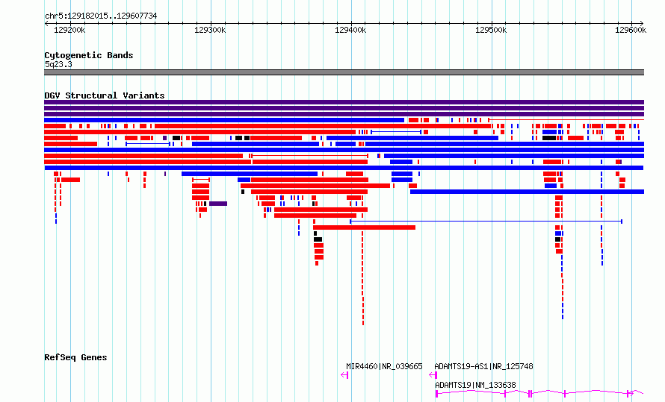Click the ADAMTS19-AS1|NR_125748 gene label
Viewport: 665px width, 402px height.
(x=483, y=366)
